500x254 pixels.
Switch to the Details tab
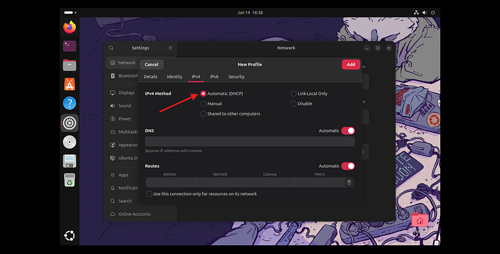[x=151, y=77]
